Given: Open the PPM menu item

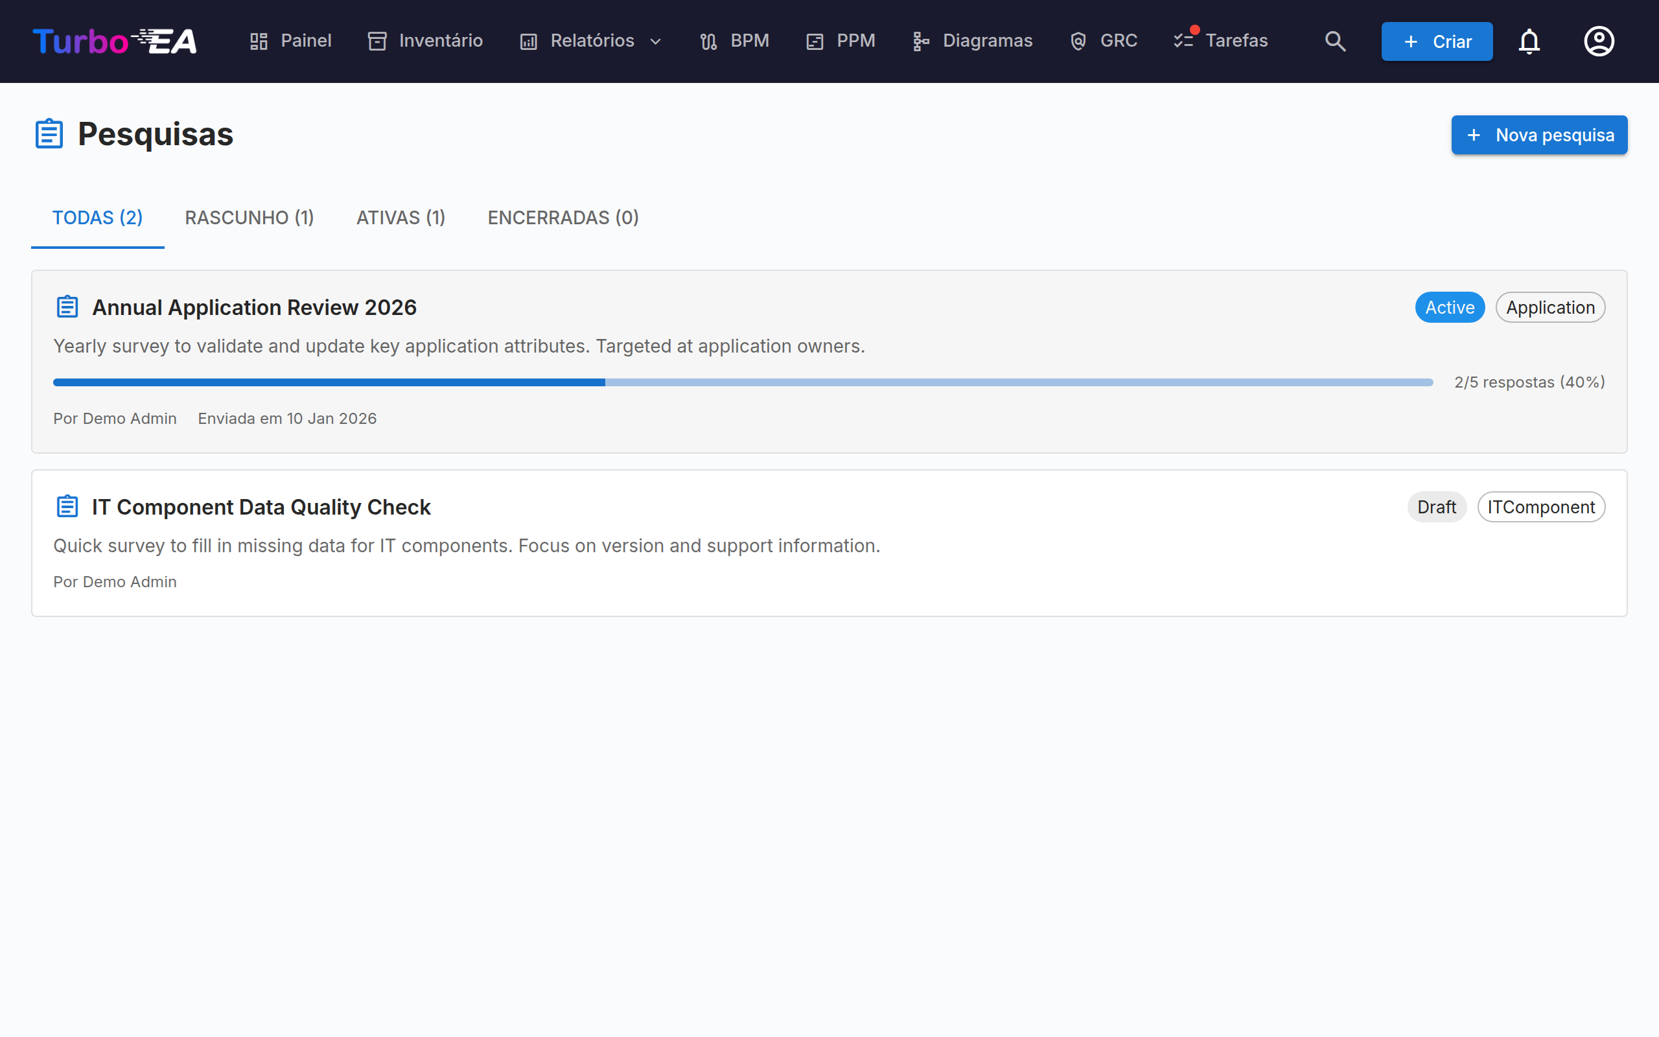Looking at the screenshot, I should [x=841, y=41].
